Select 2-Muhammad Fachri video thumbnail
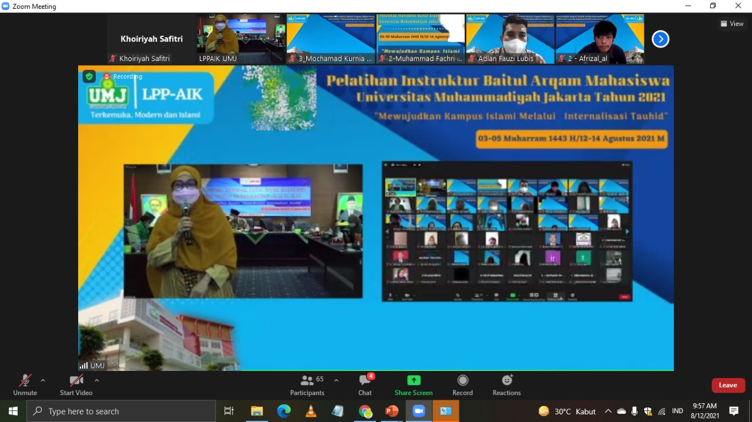Viewport: 752px width, 422px height. [421, 39]
